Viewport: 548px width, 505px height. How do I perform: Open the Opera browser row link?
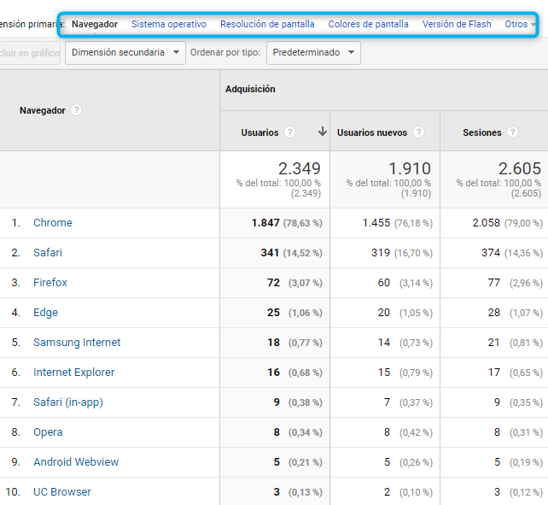(x=48, y=432)
